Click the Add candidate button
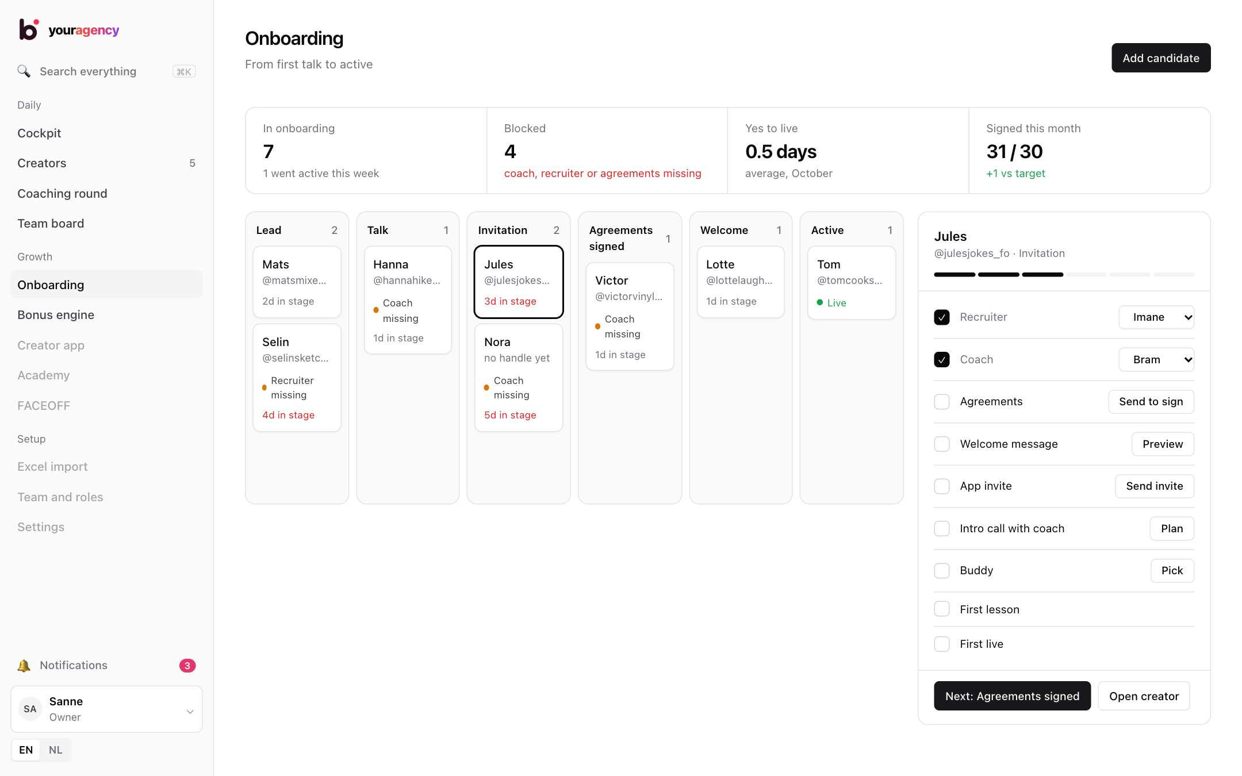 [1161, 58]
